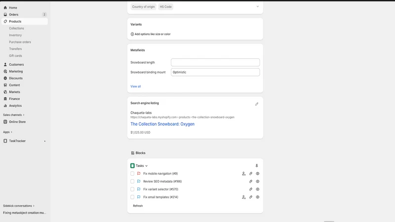This screenshot has width=395, height=222.
Task: Click the Online Store icon
Action: [x=5, y=122]
